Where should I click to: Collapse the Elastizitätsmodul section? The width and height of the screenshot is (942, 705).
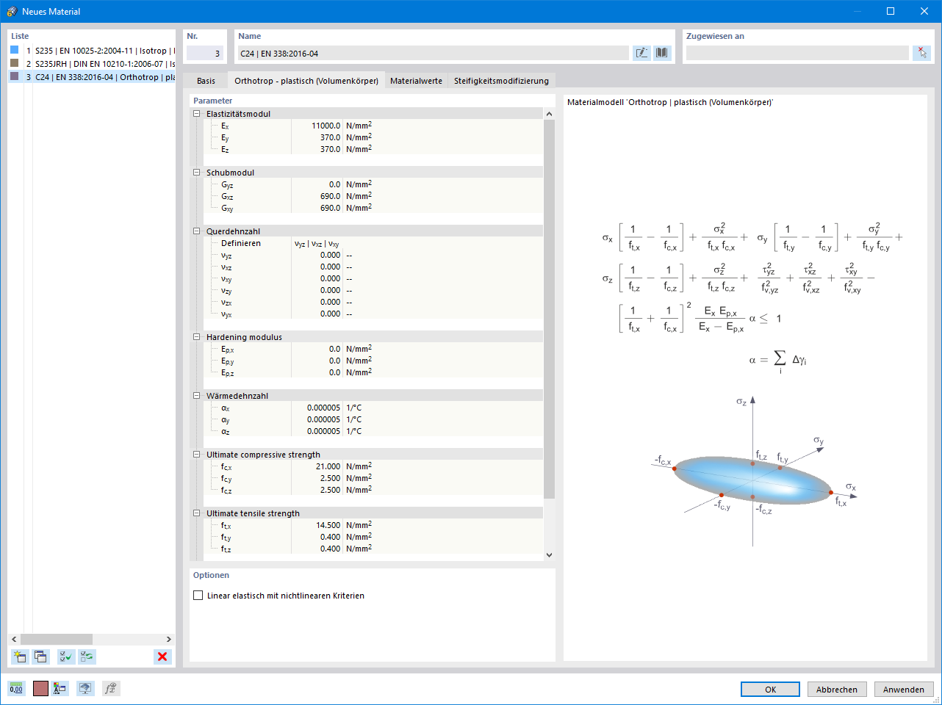point(196,114)
